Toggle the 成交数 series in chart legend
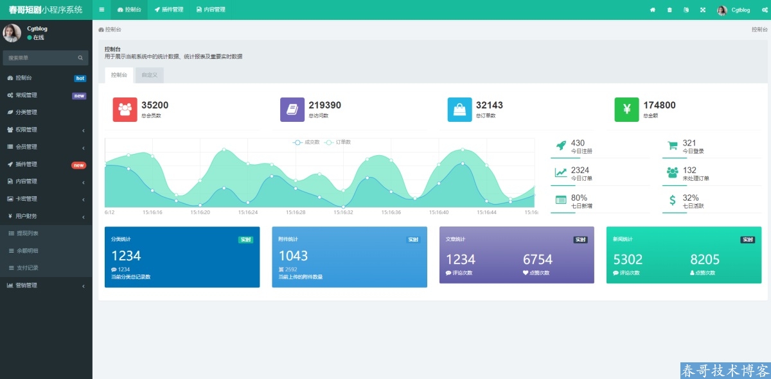The image size is (771, 379). 306,142
